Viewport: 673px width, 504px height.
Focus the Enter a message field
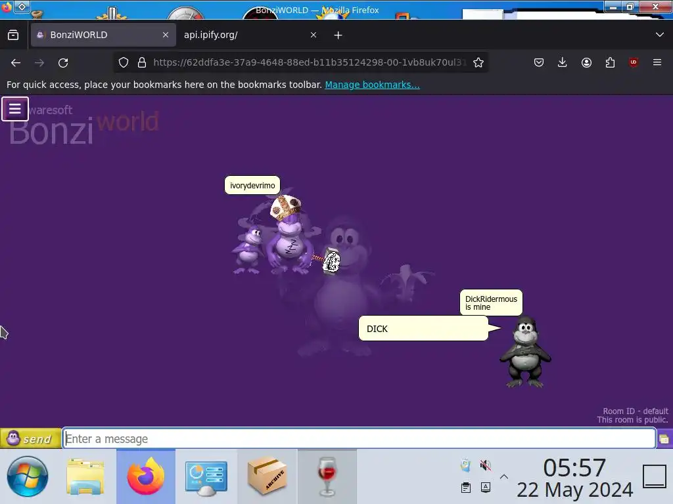tap(360, 438)
